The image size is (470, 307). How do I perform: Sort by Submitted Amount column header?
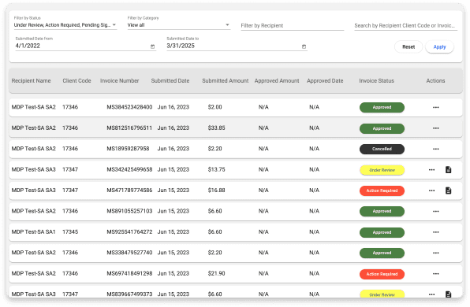[x=225, y=81]
